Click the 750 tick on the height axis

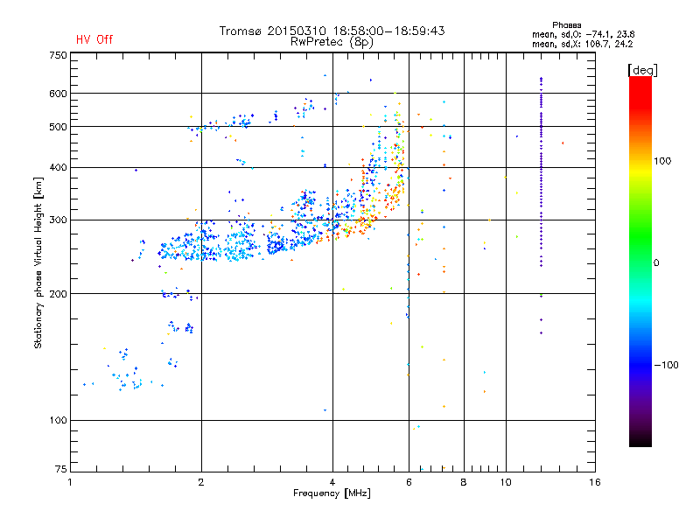click(58, 55)
